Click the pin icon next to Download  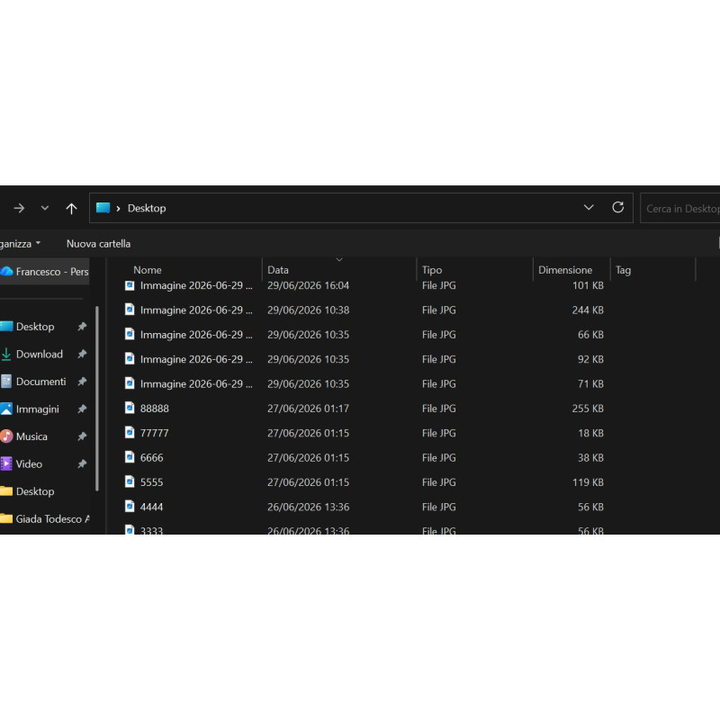(82, 354)
